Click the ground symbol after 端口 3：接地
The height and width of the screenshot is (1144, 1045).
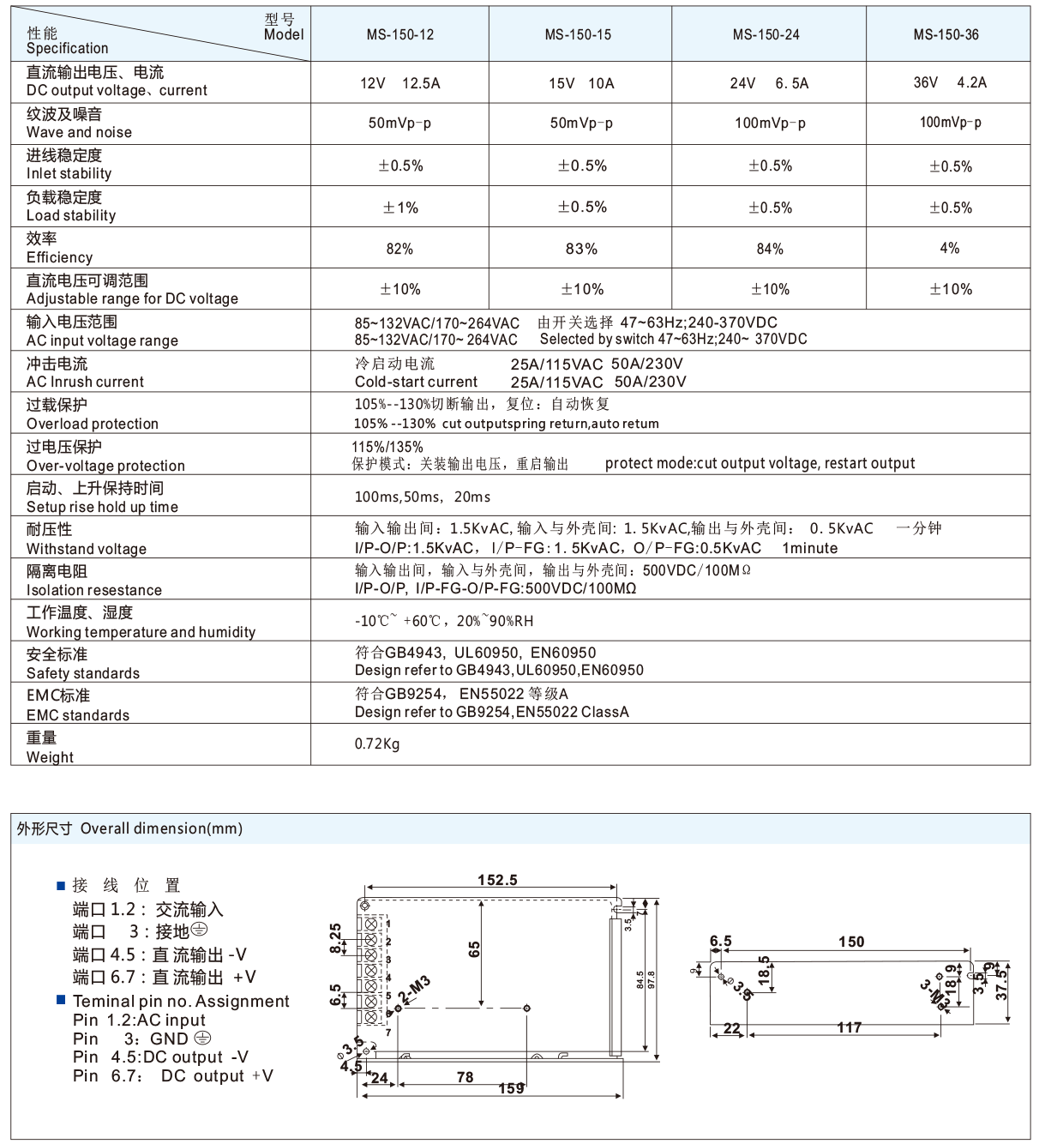pyautogui.click(x=197, y=934)
